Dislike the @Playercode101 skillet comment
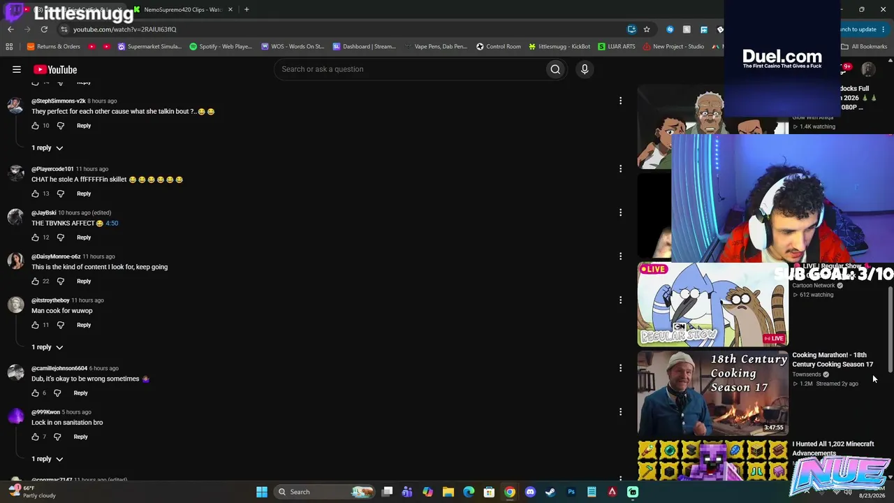The height and width of the screenshot is (503, 894). 60,194
